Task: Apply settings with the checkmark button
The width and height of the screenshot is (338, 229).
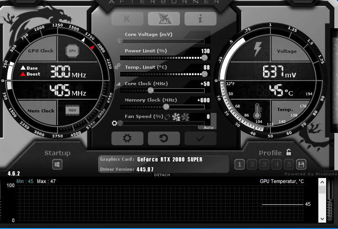Action: [x=201, y=138]
